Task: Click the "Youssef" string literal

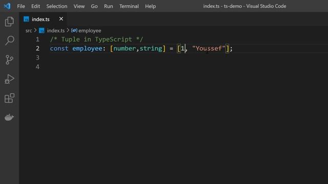Action: (209, 49)
